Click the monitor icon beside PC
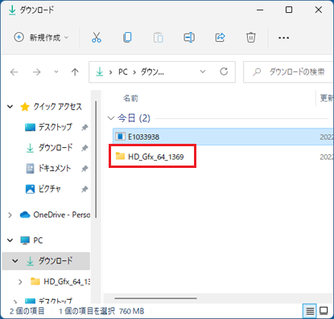The image size is (334, 319). [25, 240]
